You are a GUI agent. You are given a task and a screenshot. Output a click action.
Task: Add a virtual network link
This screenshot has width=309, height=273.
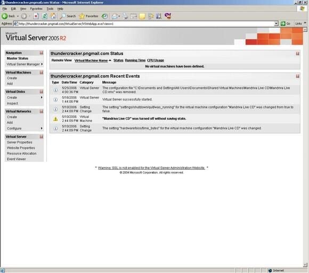coord(10,122)
